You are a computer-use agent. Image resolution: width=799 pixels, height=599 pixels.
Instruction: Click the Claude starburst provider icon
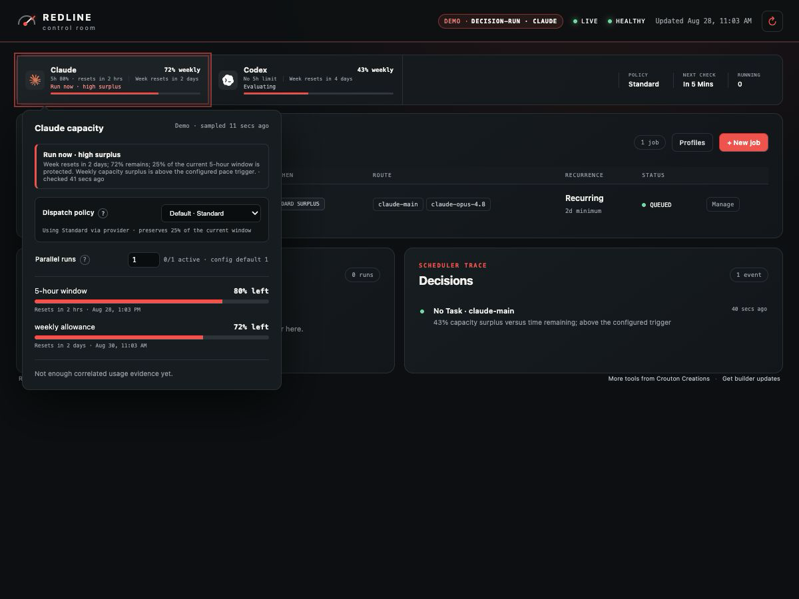(35, 80)
